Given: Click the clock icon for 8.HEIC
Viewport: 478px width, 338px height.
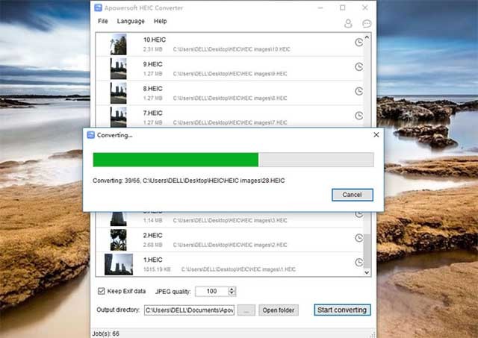Looking at the screenshot, I should click(x=358, y=91).
